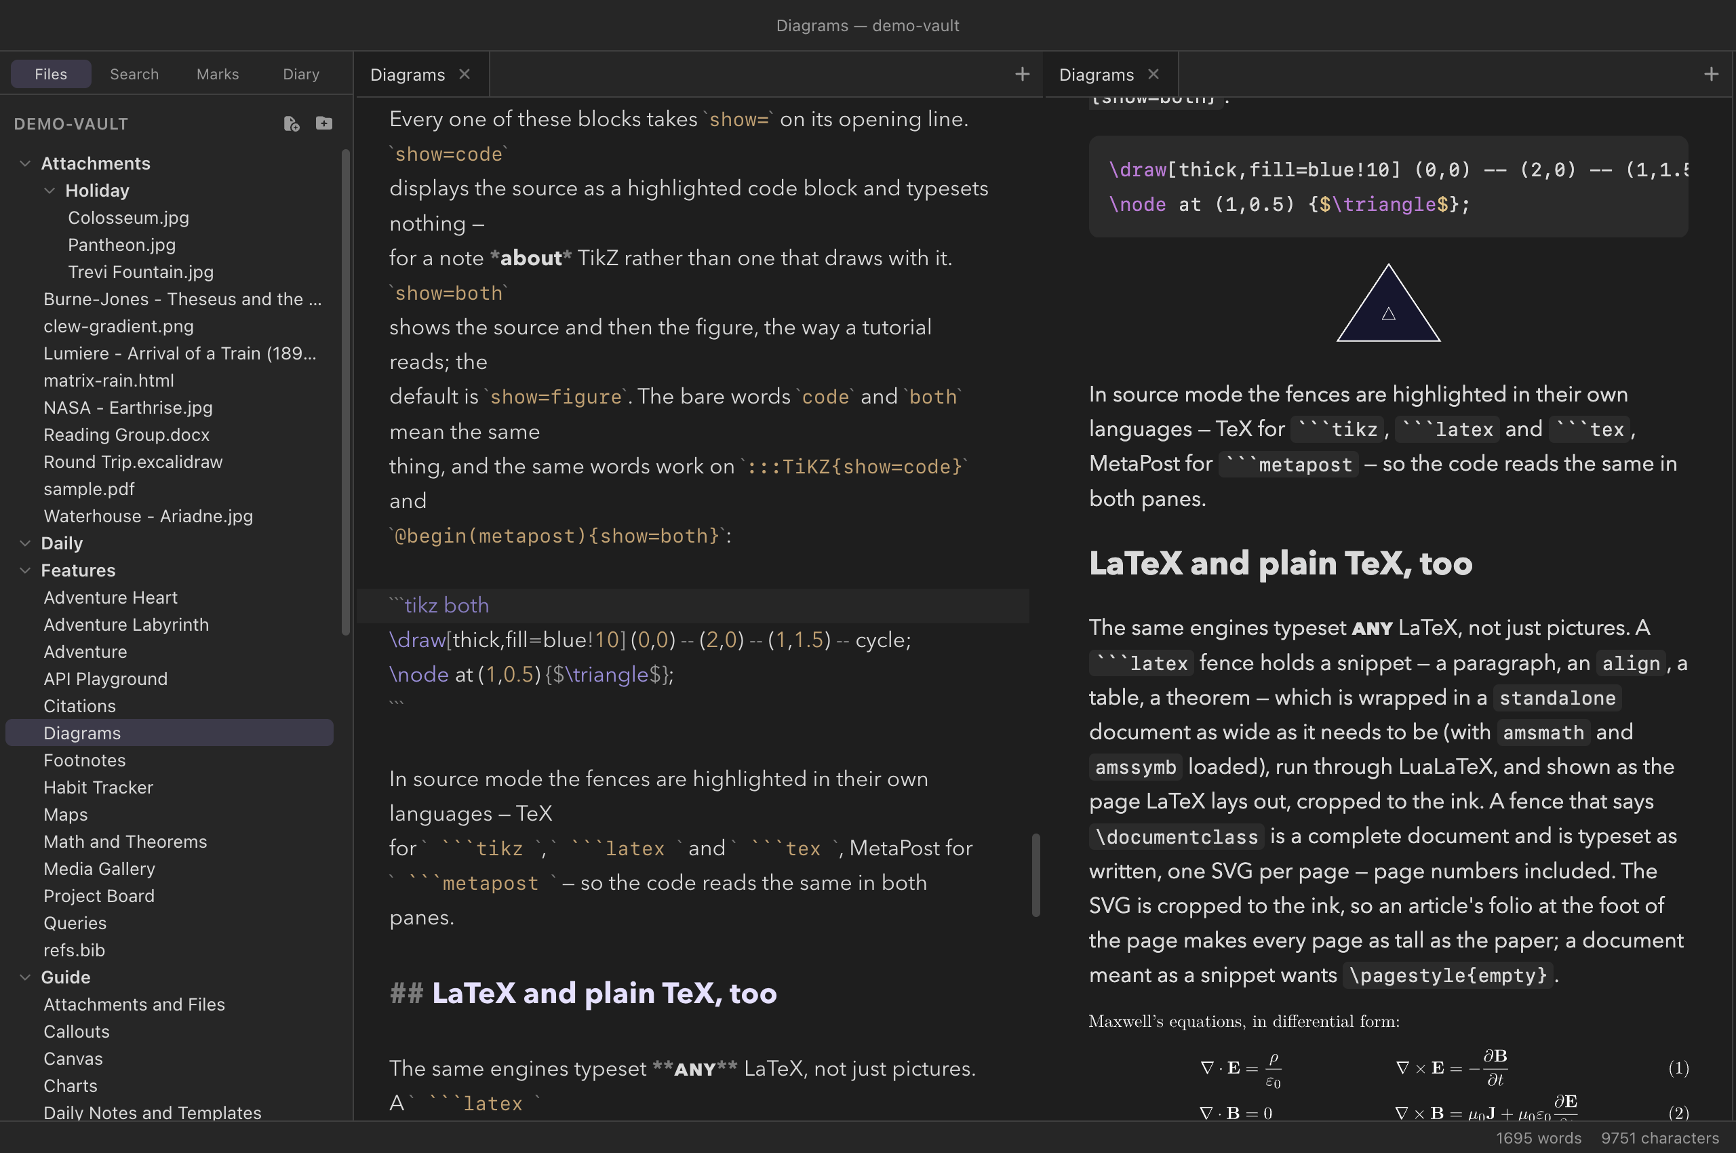The height and width of the screenshot is (1153, 1736).
Task: Click the editor pane scrollbar thumb
Action: pos(1036,875)
